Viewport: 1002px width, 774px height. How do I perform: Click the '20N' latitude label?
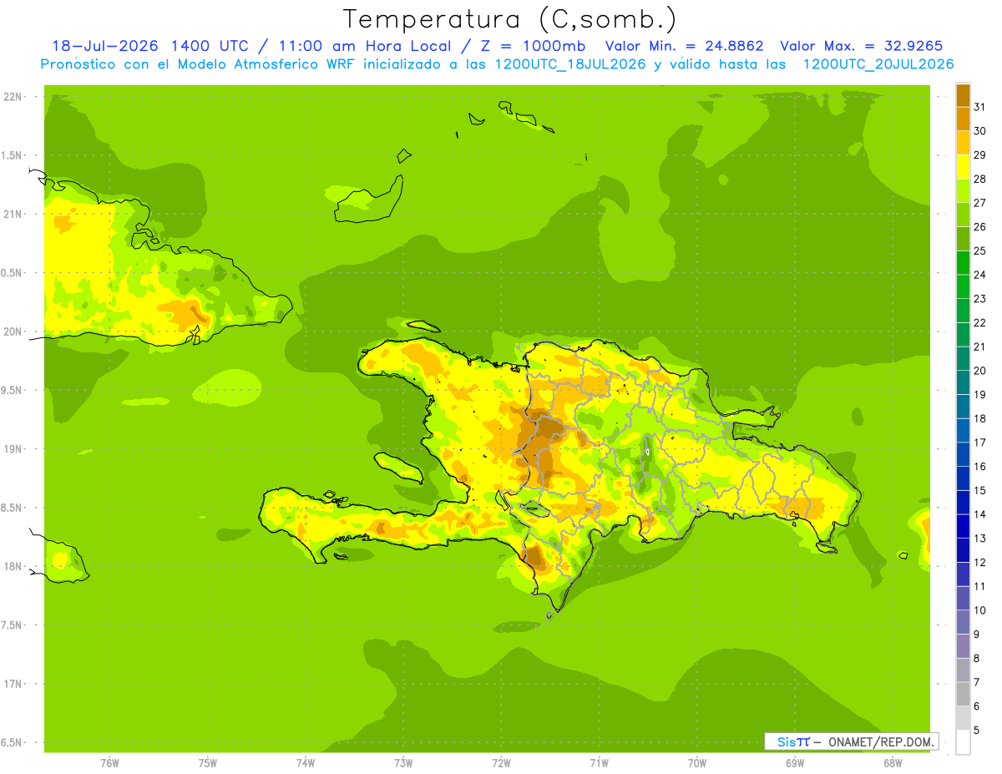coord(12,331)
